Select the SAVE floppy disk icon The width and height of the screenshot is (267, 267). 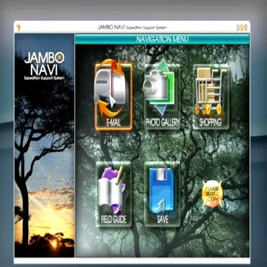[162, 194]
